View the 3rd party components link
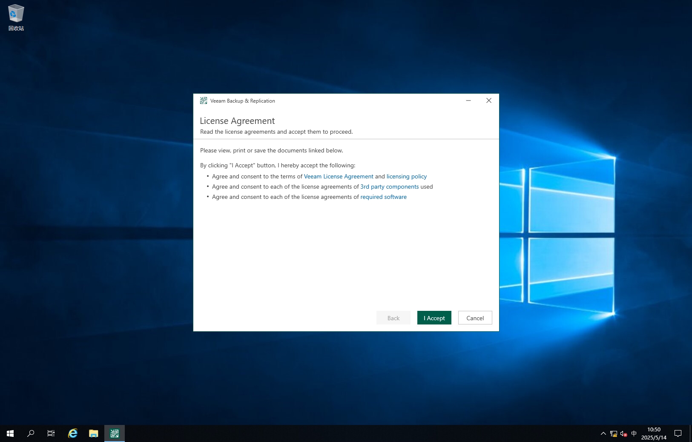This screenshot has height=442, width=692. coord(389,187)
